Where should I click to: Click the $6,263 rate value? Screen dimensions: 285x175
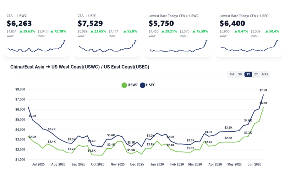(x=19, y=23)
